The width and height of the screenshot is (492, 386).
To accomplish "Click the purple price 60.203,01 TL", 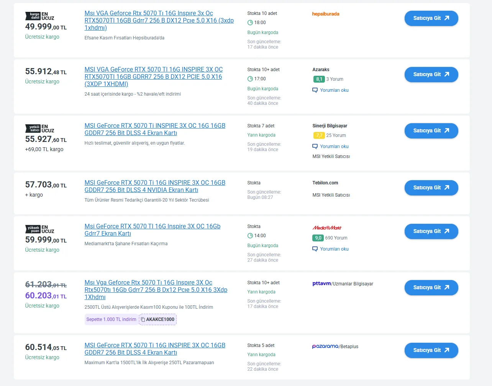I will (x=46, y=296).
